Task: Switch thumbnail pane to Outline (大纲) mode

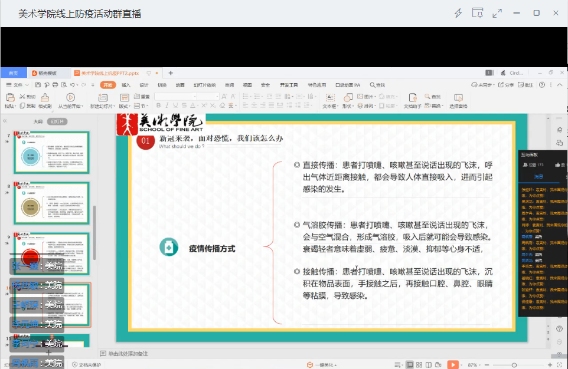Action: (38, 121)
